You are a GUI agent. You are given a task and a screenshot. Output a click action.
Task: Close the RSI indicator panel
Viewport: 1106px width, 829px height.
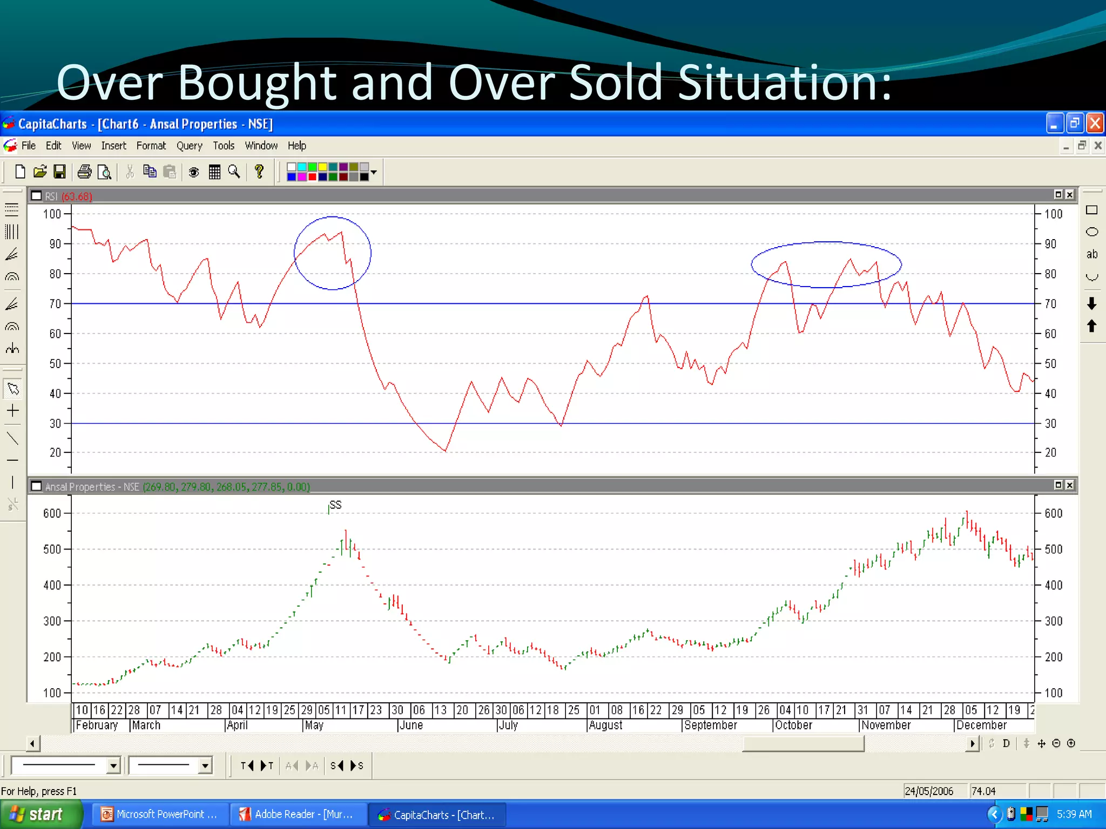[1069, 194]
